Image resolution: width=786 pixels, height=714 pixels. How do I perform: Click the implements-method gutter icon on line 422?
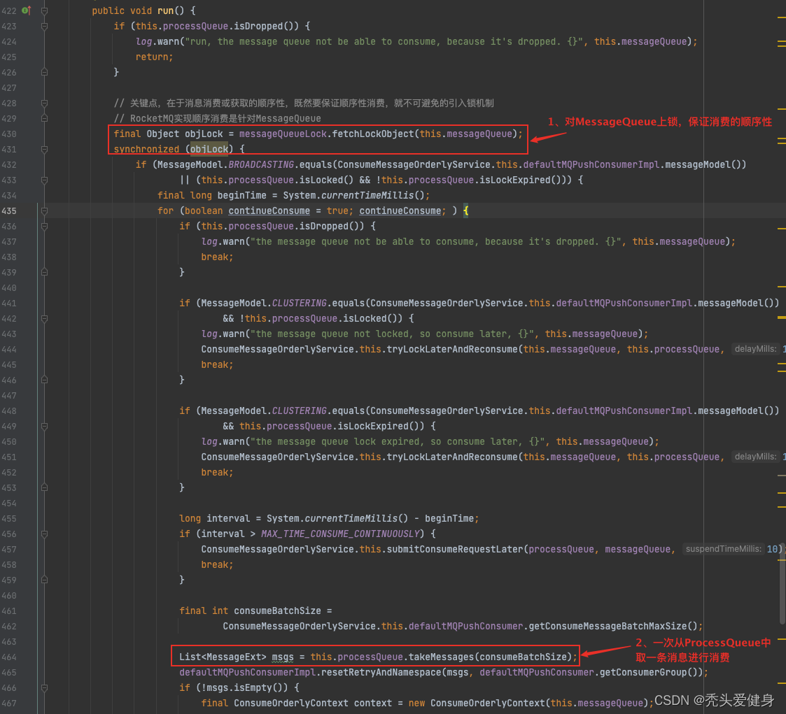(26, 10)
